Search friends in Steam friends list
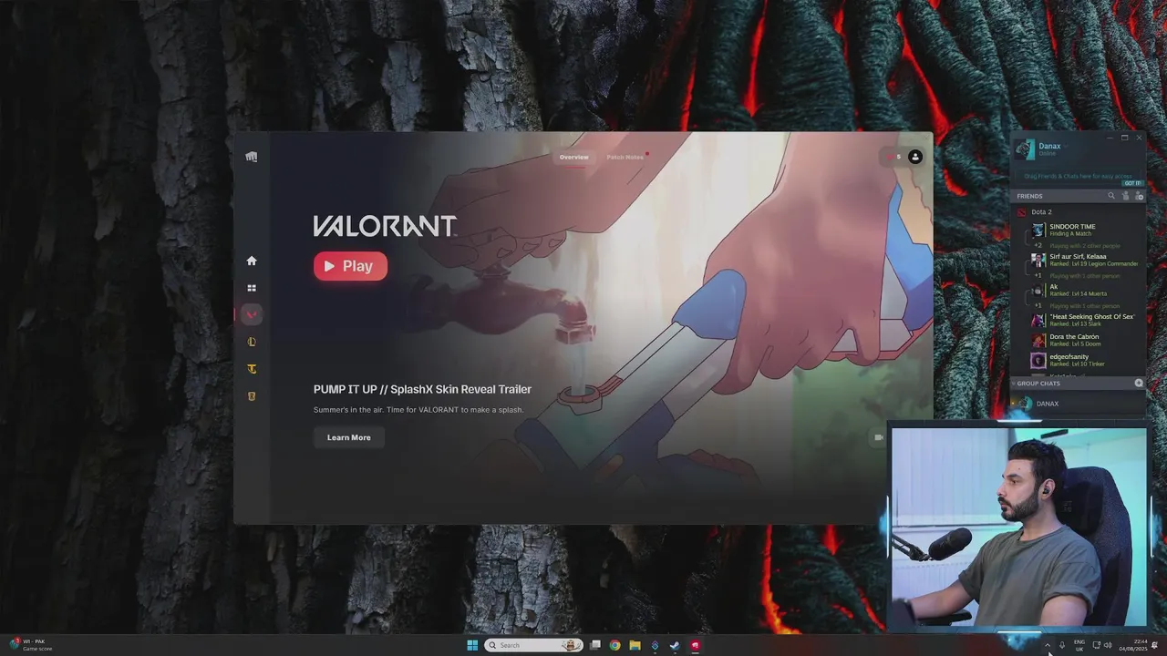This screenshot has width=1167, height=656. [x=1110, y=196]
